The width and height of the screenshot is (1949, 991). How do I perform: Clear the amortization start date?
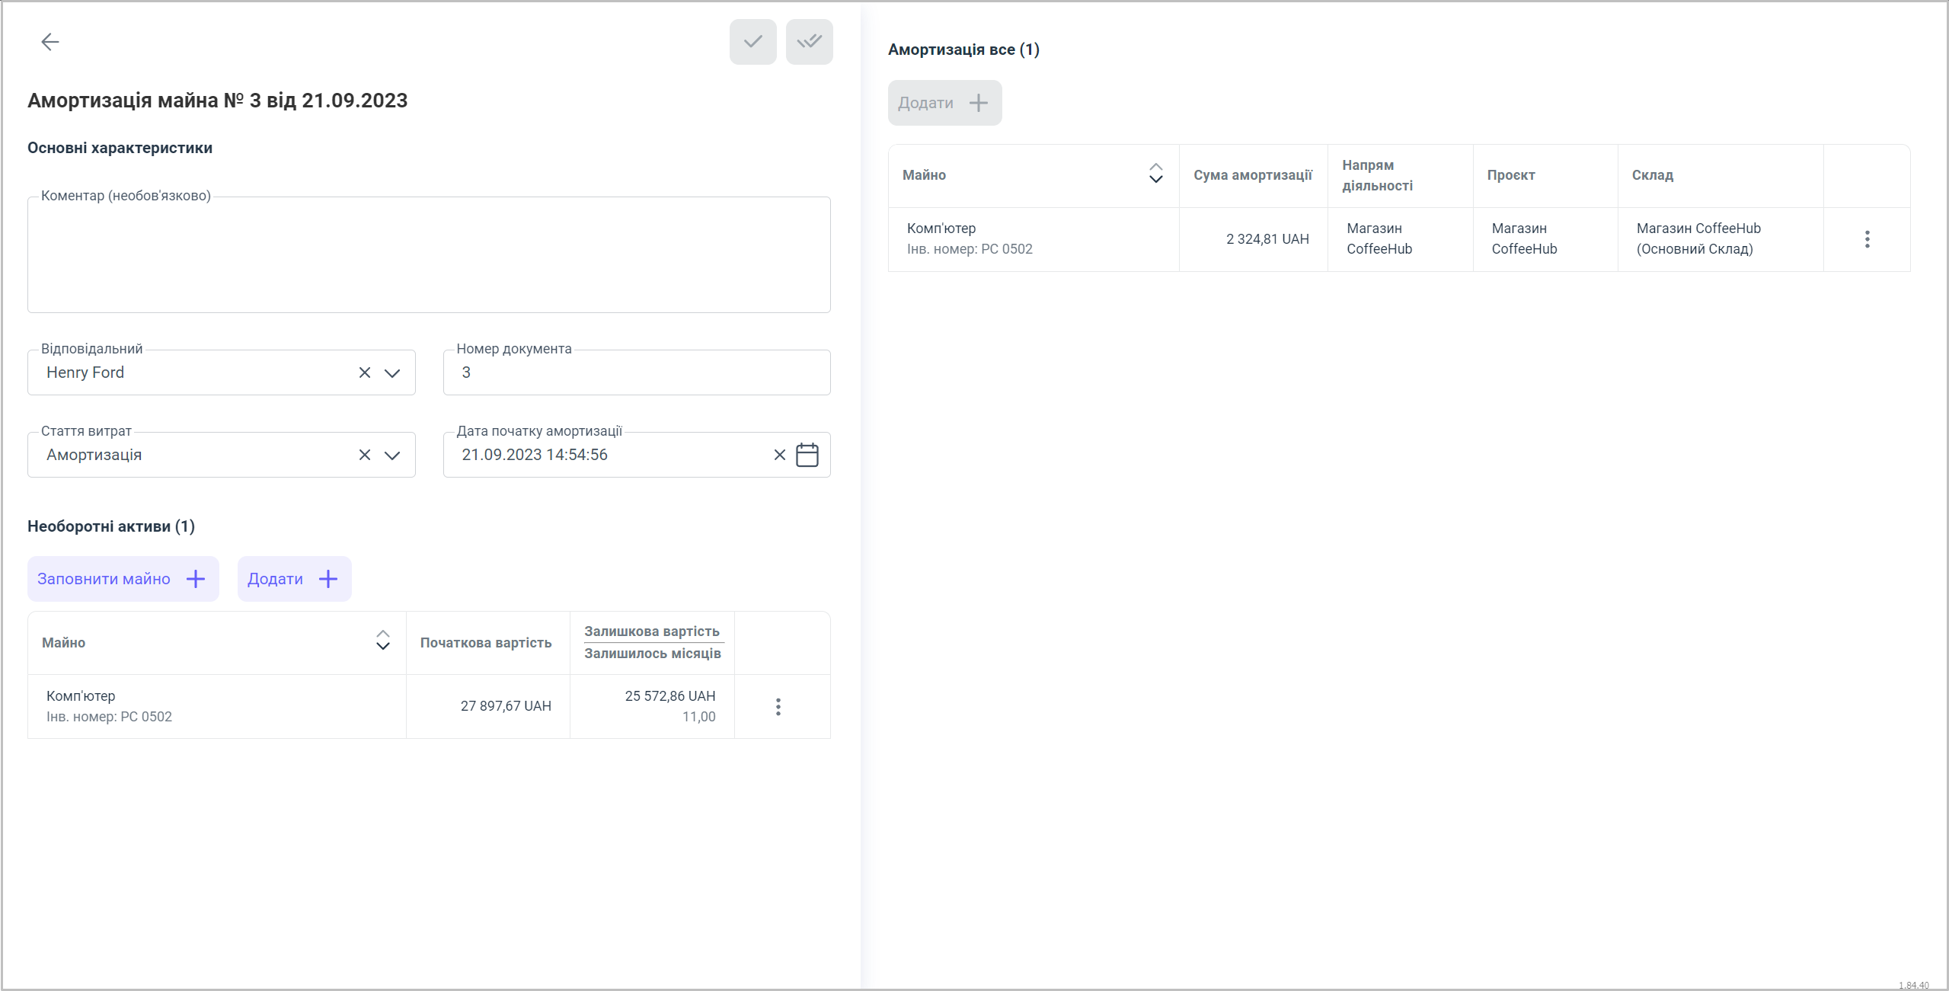[x=779, y=455]
